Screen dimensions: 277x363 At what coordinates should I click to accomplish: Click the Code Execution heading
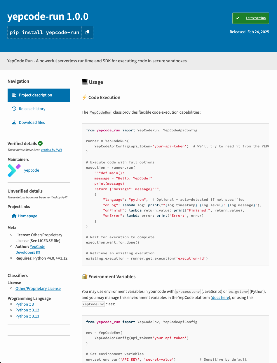point(104,98)
